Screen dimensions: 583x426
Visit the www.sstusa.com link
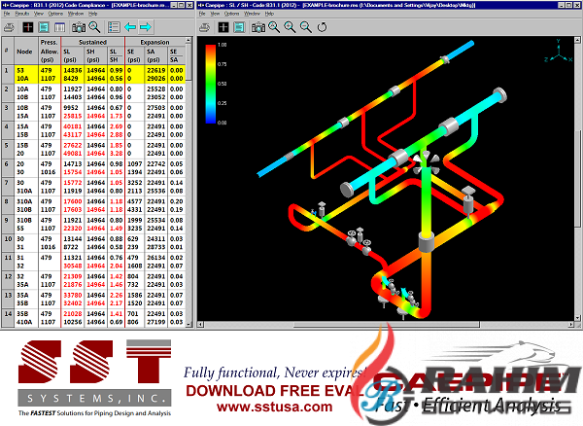(274, 407)
